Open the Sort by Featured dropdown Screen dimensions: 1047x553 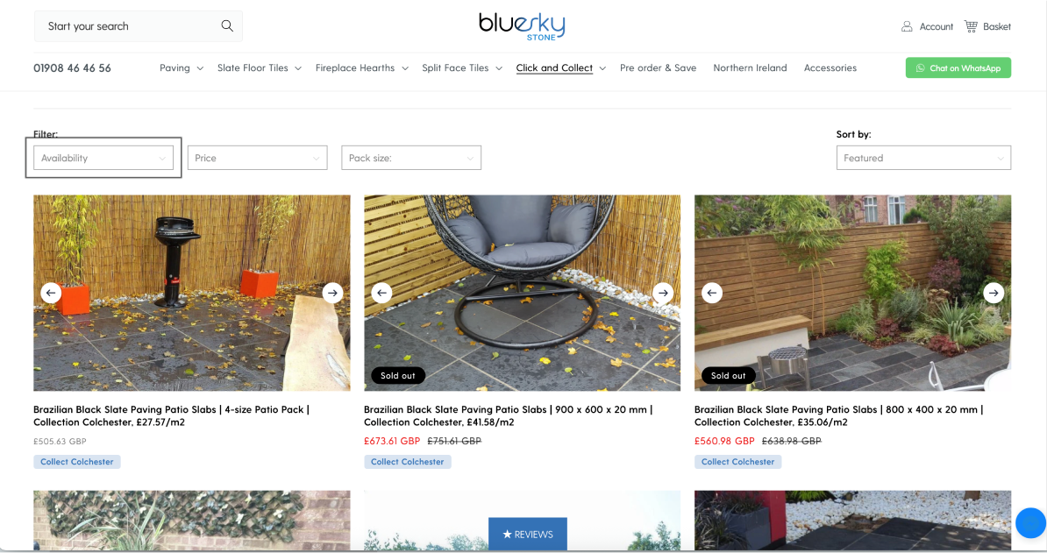[x=923, y=158]
